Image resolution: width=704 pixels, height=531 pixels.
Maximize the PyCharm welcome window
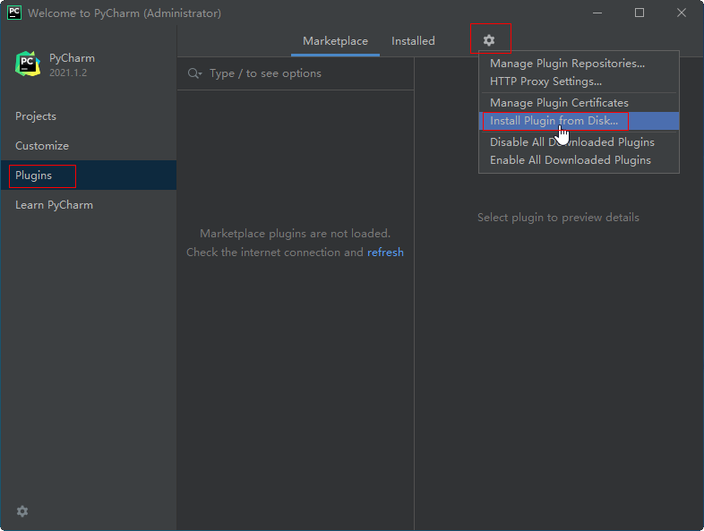tap(640, 13)
